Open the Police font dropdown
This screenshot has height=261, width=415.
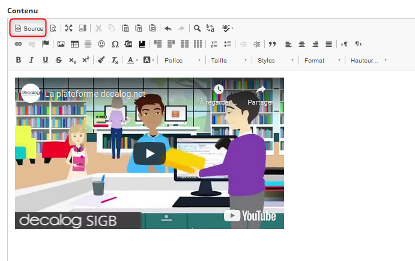pos(182,60)
